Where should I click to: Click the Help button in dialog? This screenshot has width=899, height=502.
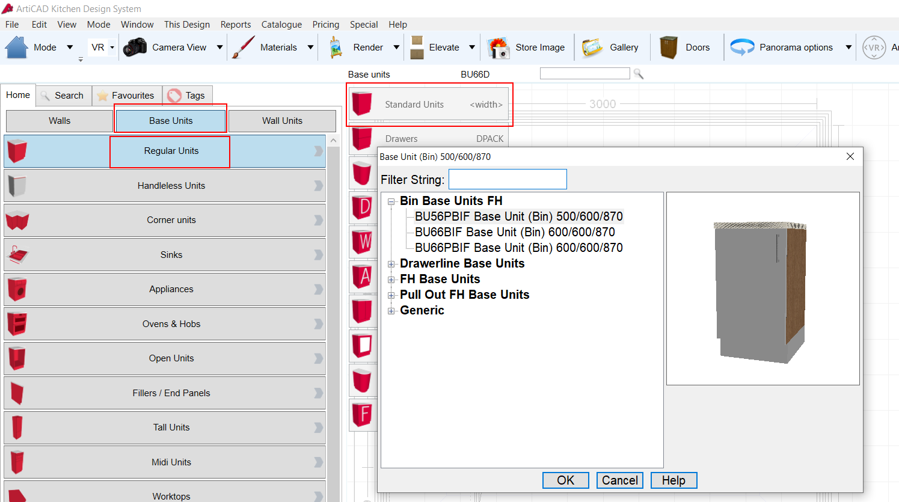(674, 480)
